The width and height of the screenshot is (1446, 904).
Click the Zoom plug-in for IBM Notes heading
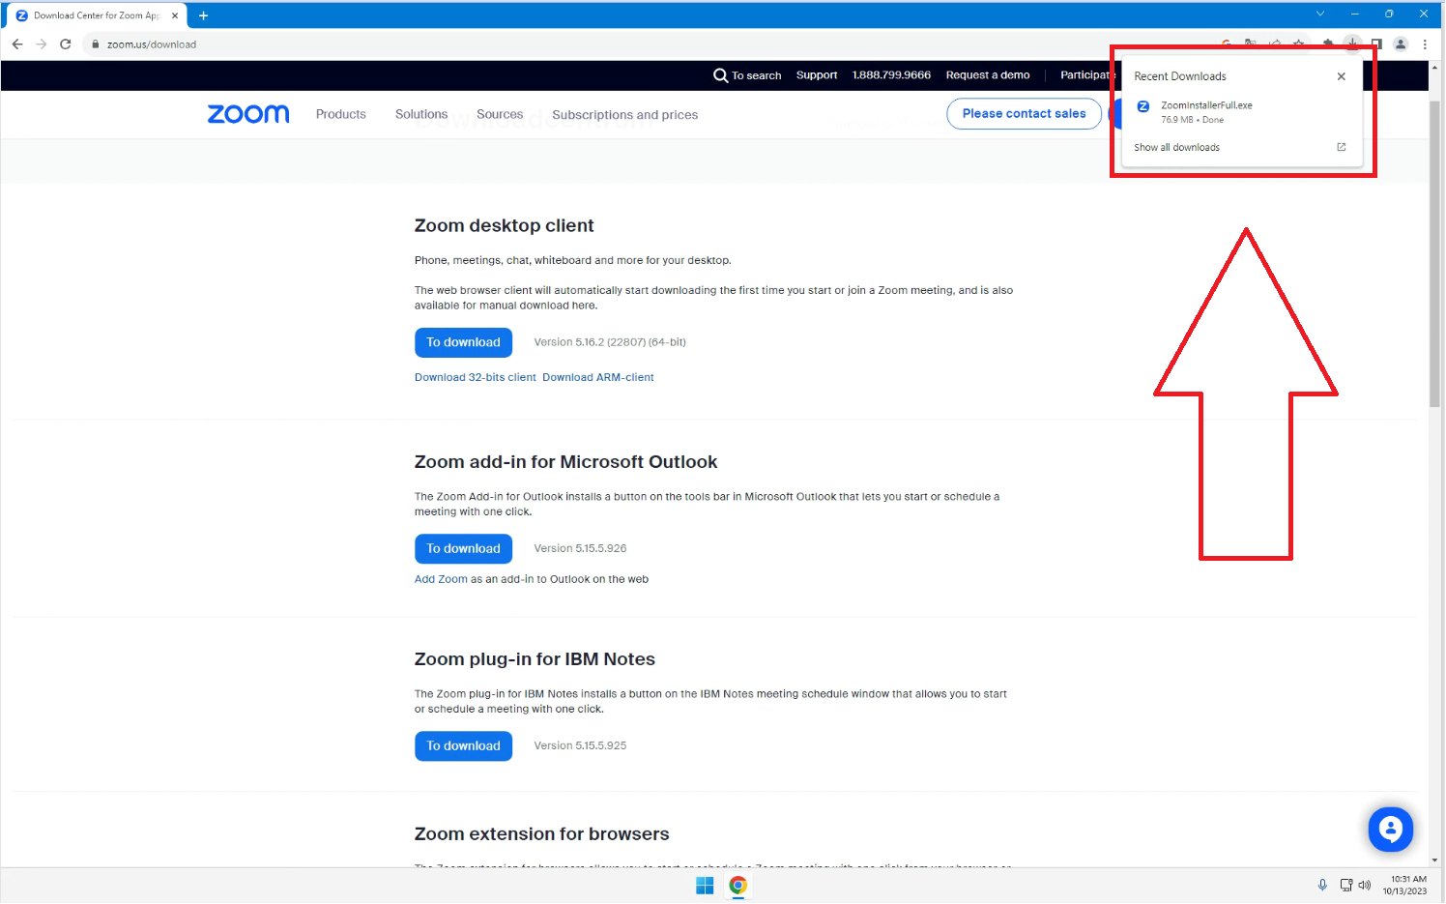click(535, 659)
